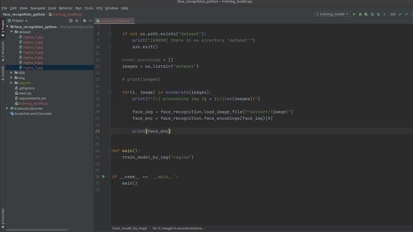413x232 pixels.
Task: Select the training_model.py editor tab
Action: coord(115,21)
